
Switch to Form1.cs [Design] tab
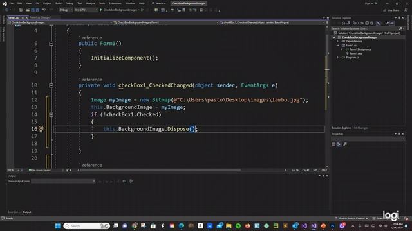[41, 17]
